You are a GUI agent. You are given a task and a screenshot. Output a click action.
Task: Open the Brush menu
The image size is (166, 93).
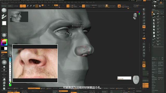pyautogui.click(x=5, y=2)
